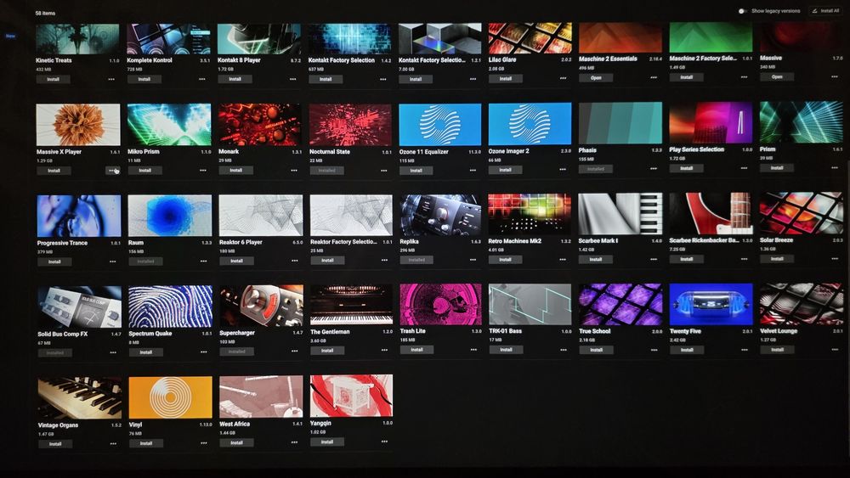Click the Open button for Massive

pyautogui.click(x=777, y=77)
